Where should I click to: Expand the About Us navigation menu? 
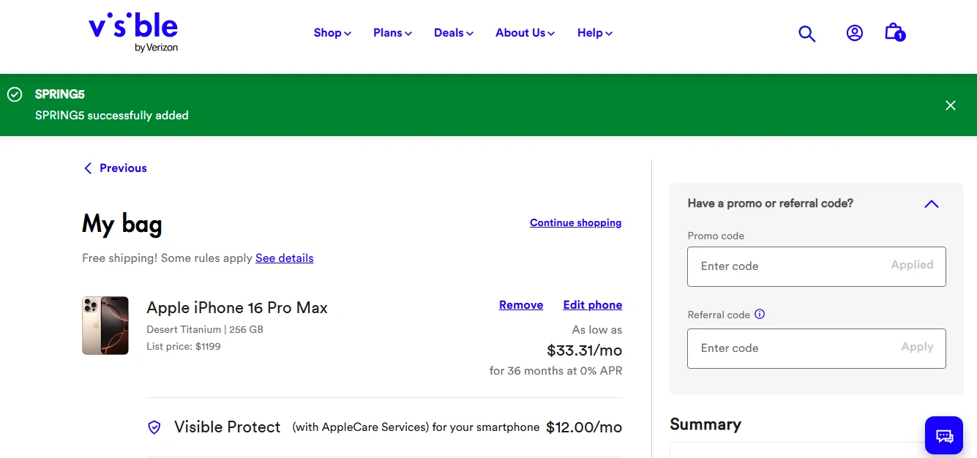coord(525,33)
